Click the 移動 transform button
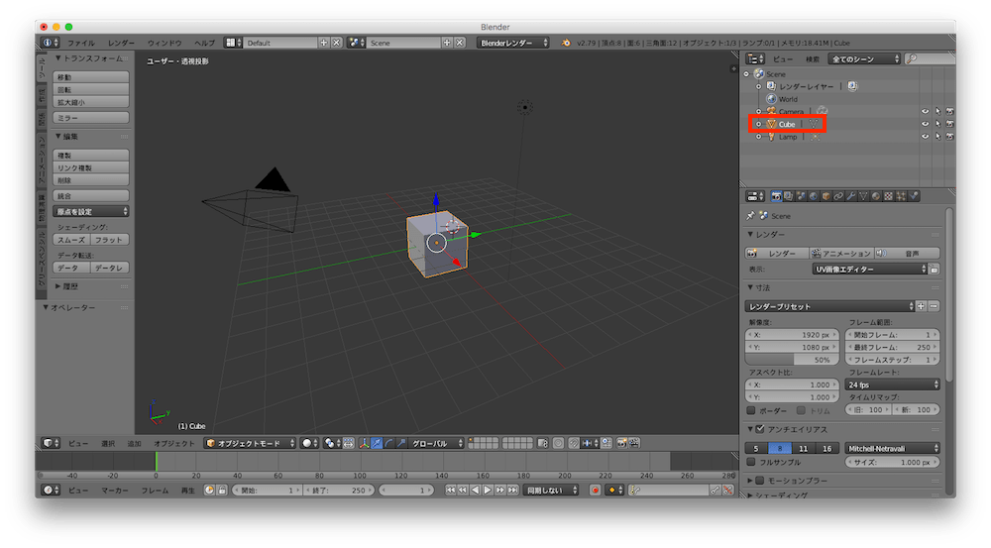991x548 pixels. tap(91, 77)
